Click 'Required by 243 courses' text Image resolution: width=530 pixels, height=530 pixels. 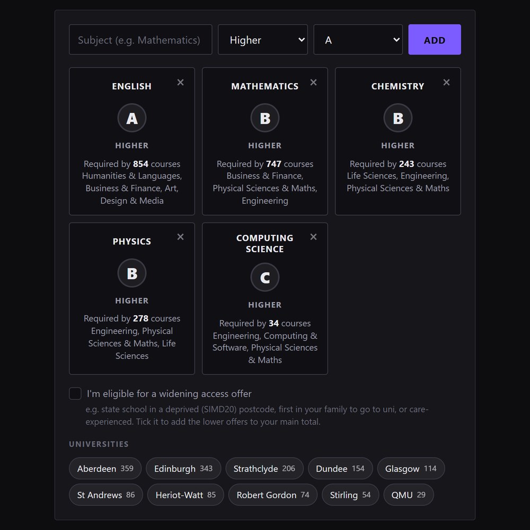click(x=398, y=164)
